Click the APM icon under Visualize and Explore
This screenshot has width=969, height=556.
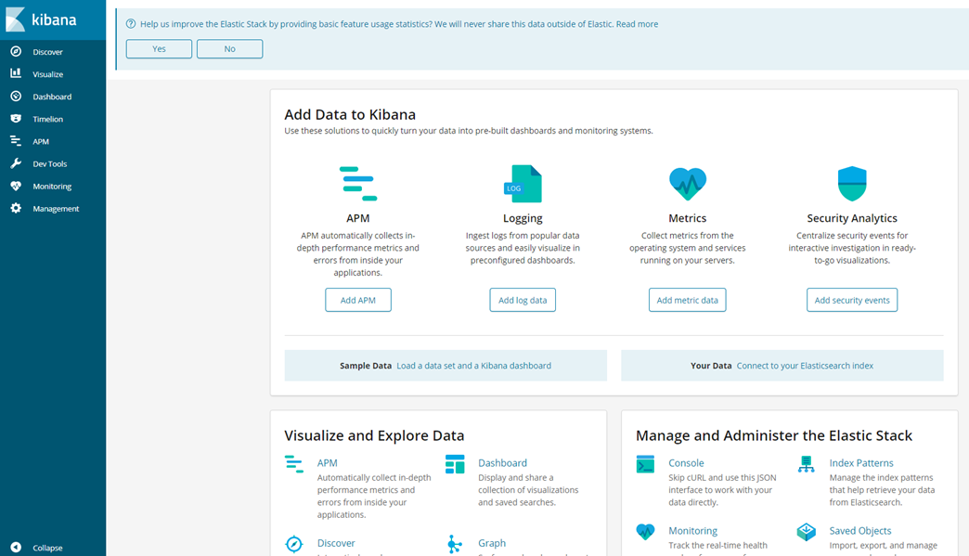click(x=294, y=464)
